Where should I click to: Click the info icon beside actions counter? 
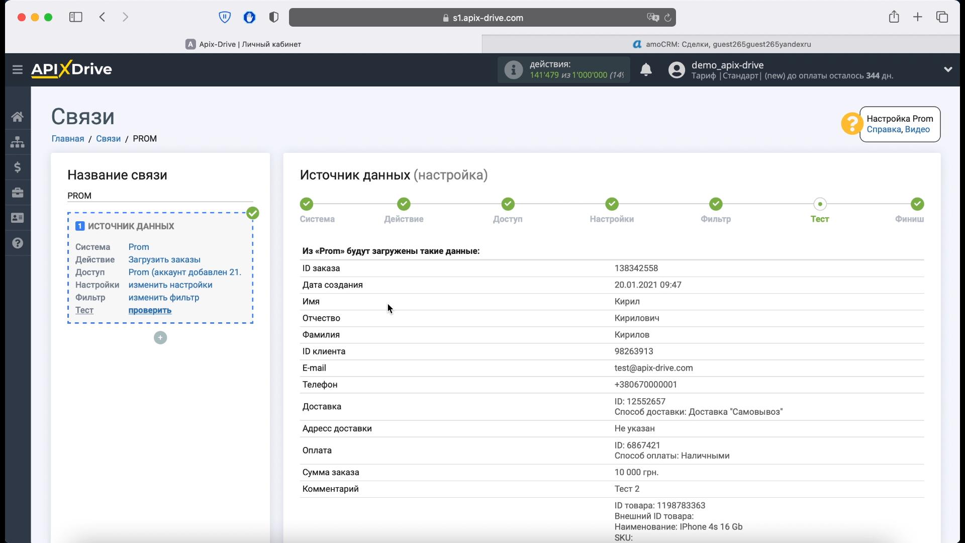(x=513, y=70)
